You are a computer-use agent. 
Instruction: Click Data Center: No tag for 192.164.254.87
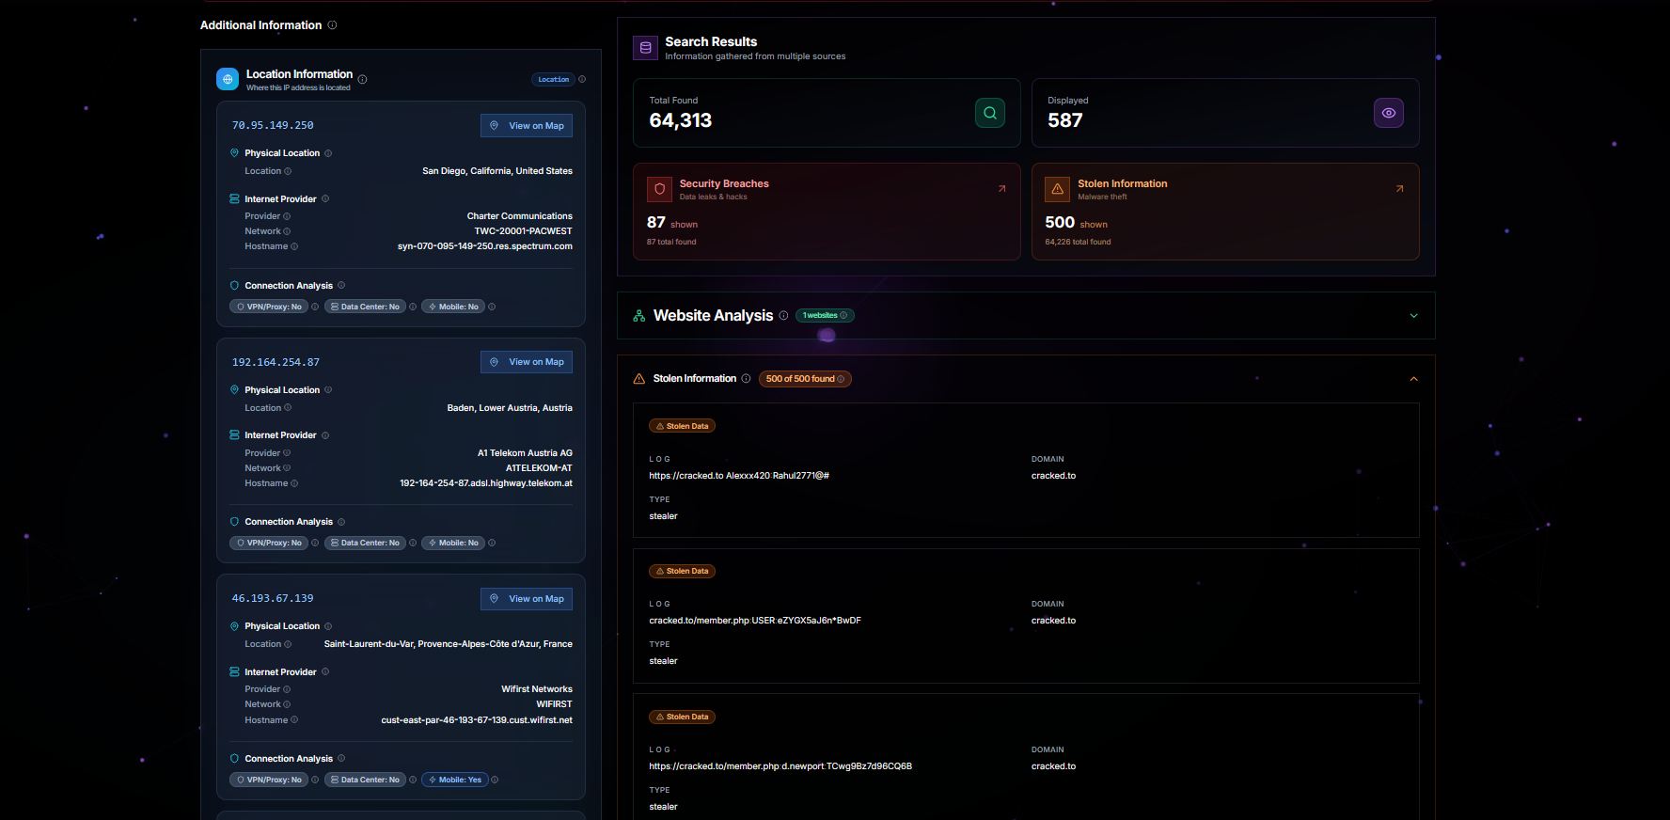tap(365, 543)
